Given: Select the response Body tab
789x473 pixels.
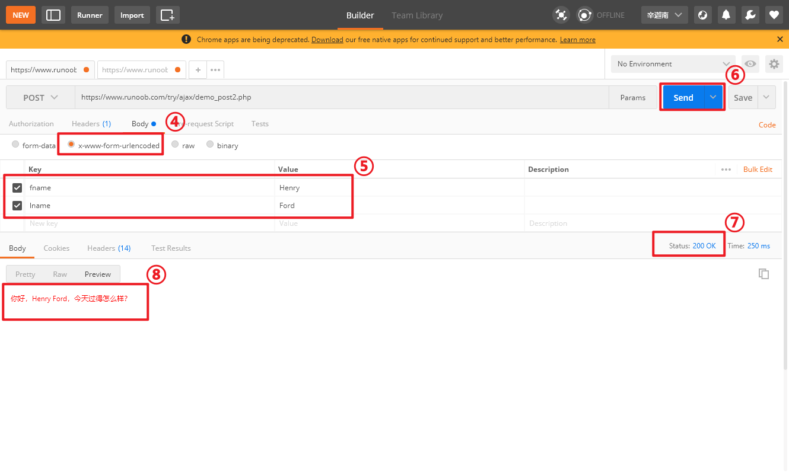Looking at the screenshot, I should point(17,248).
